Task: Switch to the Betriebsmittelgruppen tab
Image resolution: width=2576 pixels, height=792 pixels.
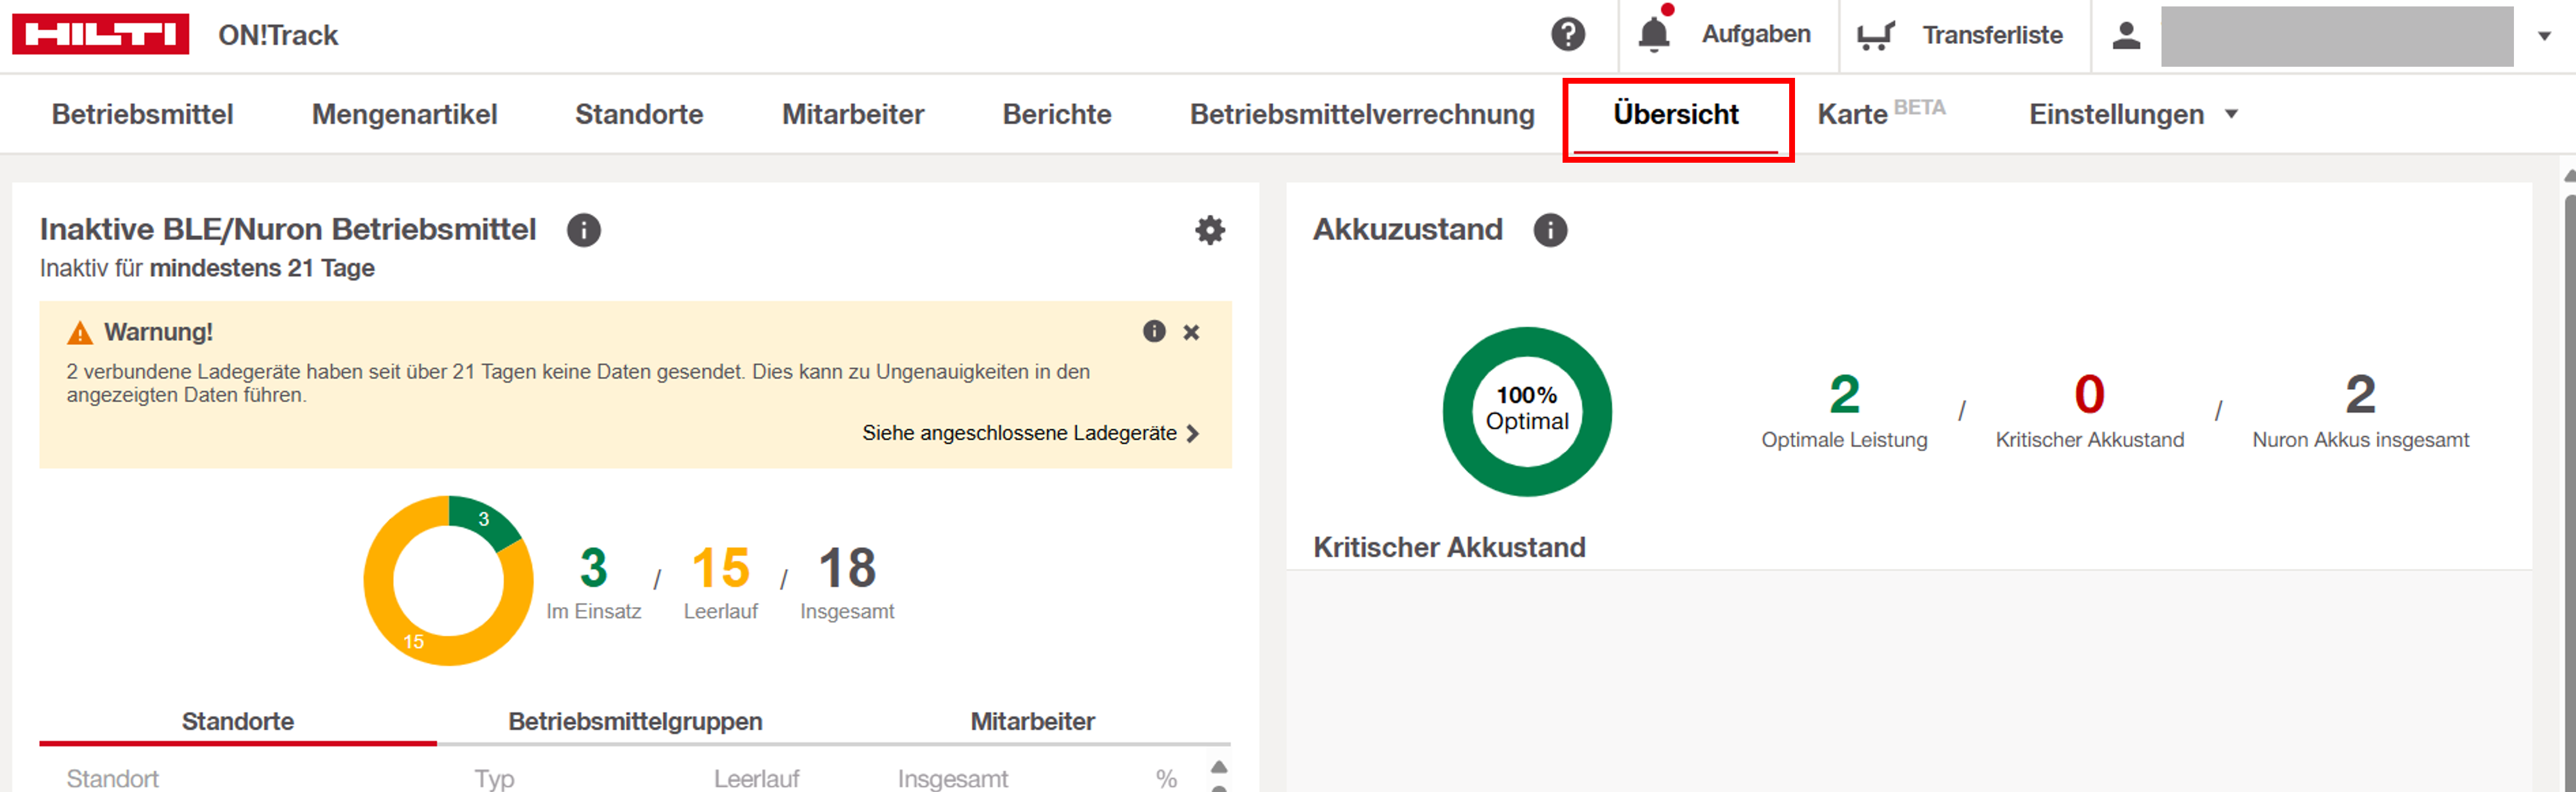Action: pos(635,721)
